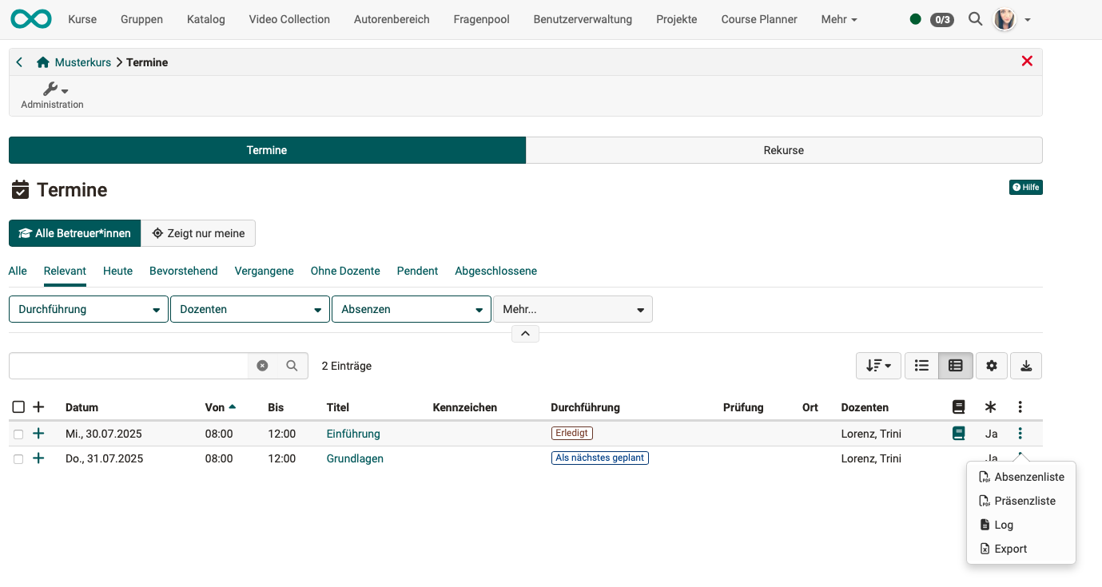Open the Dozenten filter dropdown
Viewport: 1102px width, 587px height.
point(249,309)
